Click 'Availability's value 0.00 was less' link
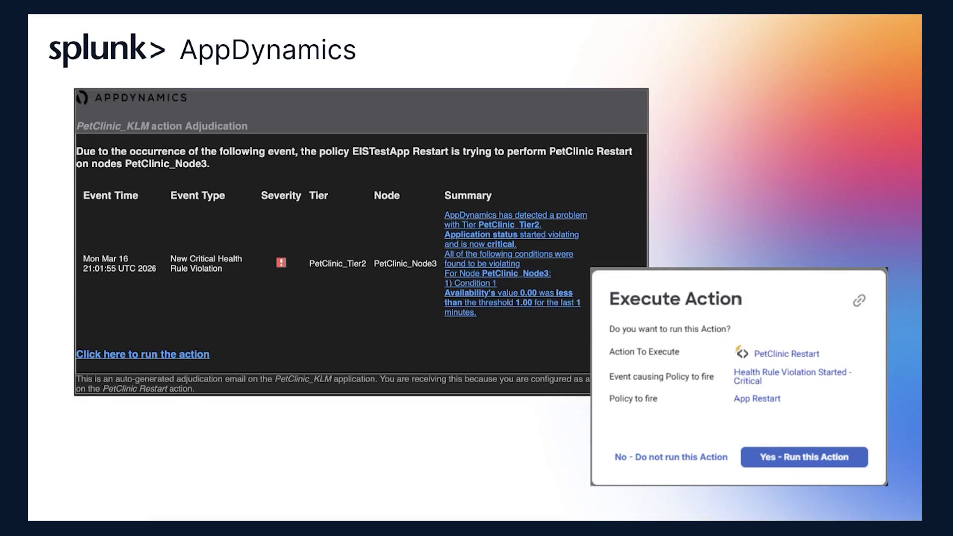Screen dimensions: 953x536 (x=508, y=293)
